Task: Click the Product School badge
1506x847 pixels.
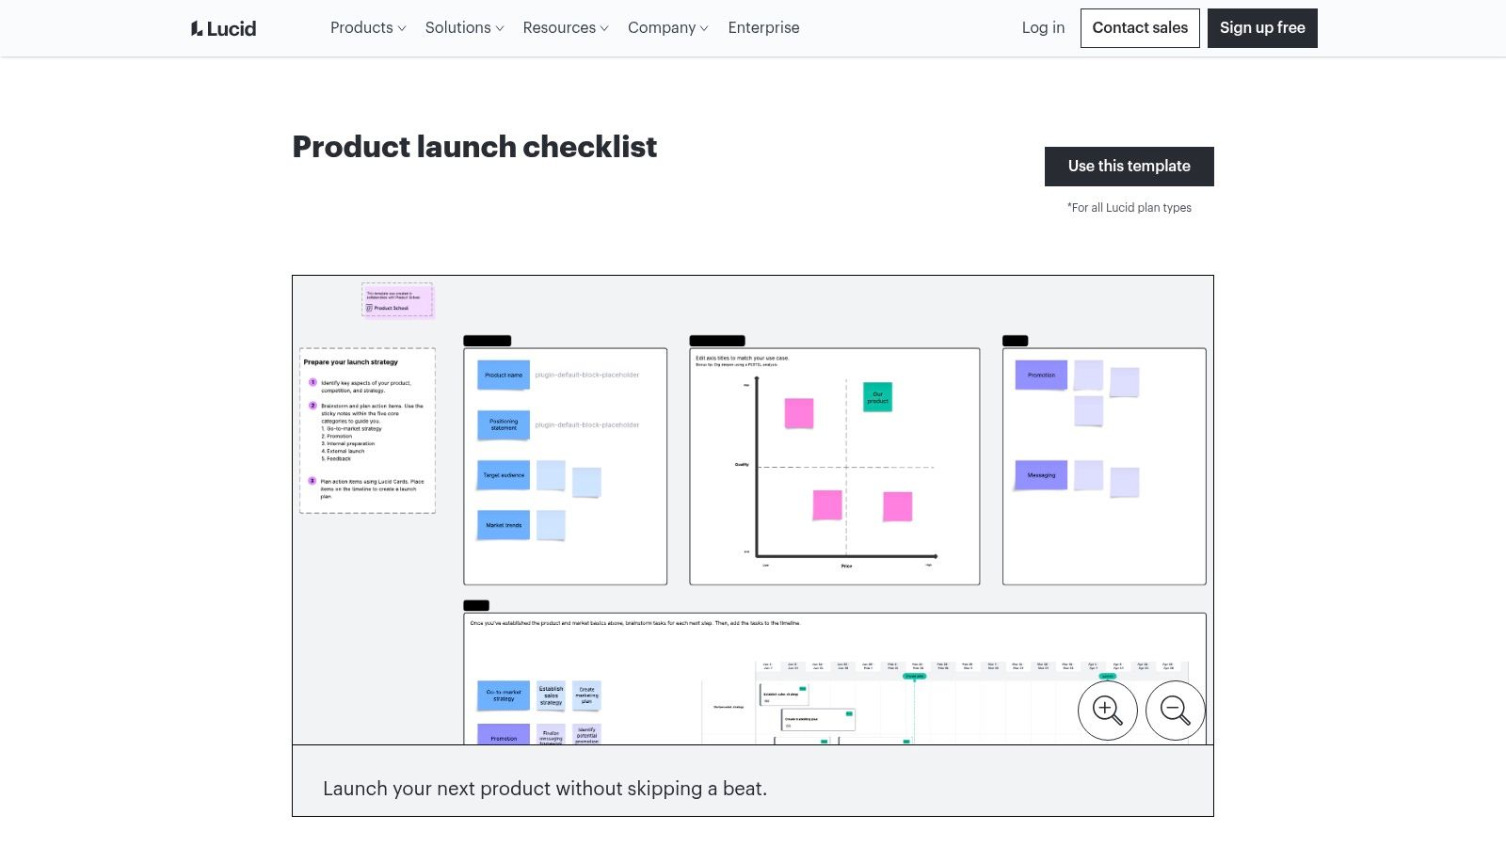Action: [x=397, y=299]
